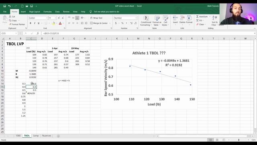Increase indent in Alignment group

[x=86, y=23]
